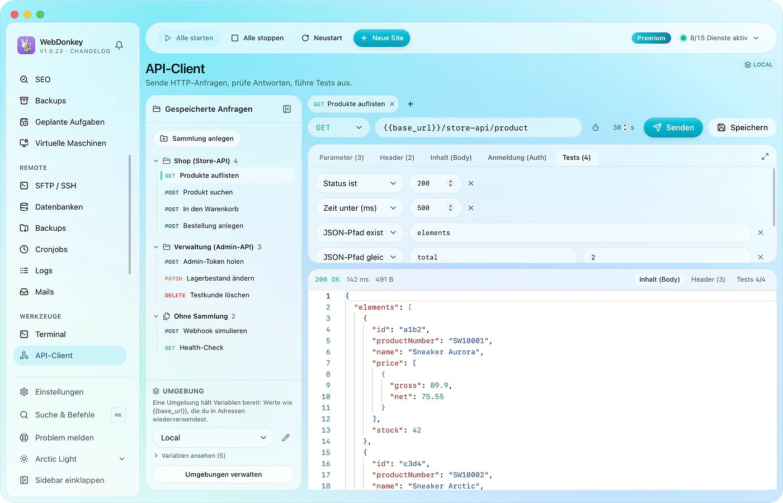Open the Local environment dropdown
This screenshot has height=503, width=783.
click(x=214, y=438)
